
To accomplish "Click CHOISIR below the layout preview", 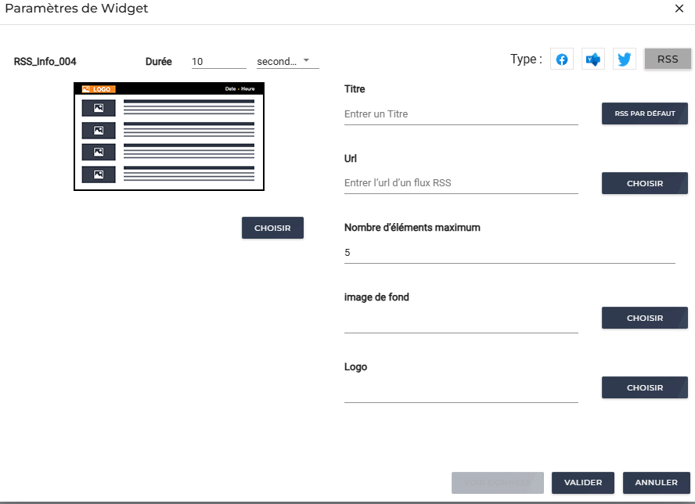I will pos(272,229).
